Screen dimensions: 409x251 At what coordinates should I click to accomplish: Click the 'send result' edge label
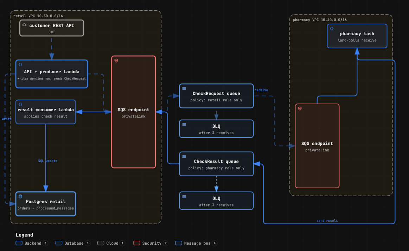(x=327, y=221)
